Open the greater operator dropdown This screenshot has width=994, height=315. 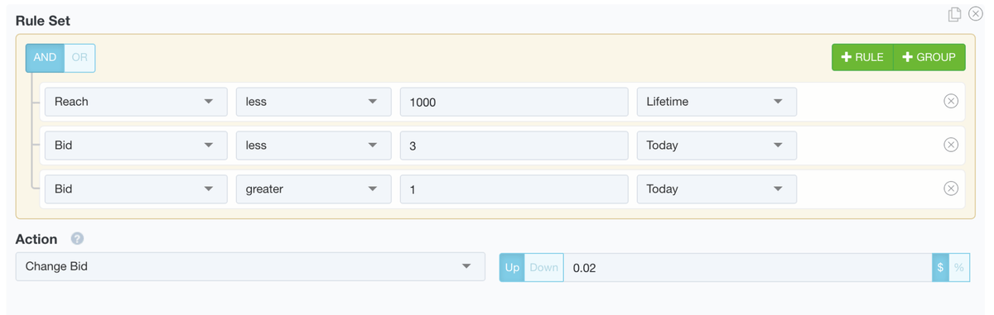point(313,189)
